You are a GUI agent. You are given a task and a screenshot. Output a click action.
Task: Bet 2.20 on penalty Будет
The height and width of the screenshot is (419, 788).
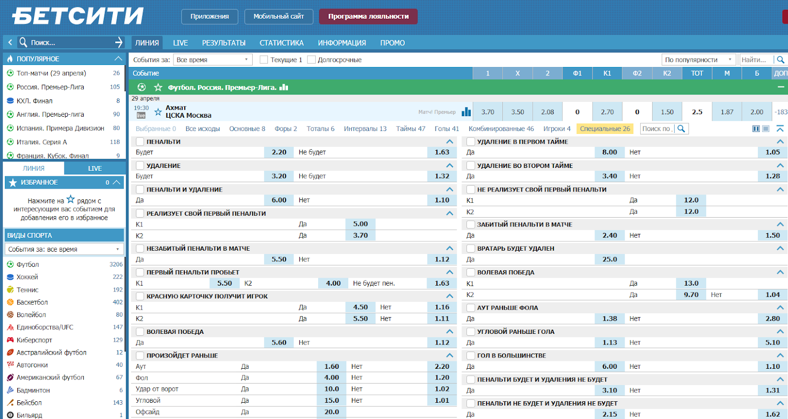pos(279,152)
